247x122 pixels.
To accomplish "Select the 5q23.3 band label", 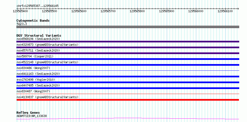I will (22, 24).
